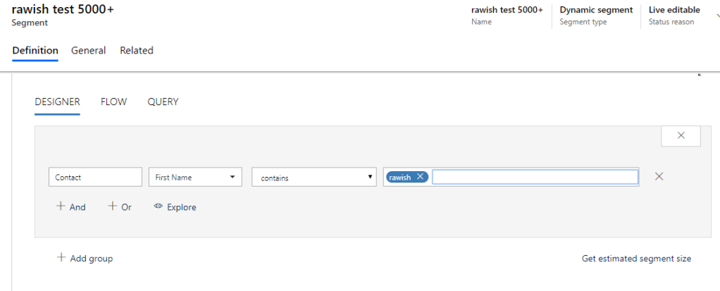Screen dimensions: 720x291
Task: Close the query group with X button
Action: click(681, 136)
